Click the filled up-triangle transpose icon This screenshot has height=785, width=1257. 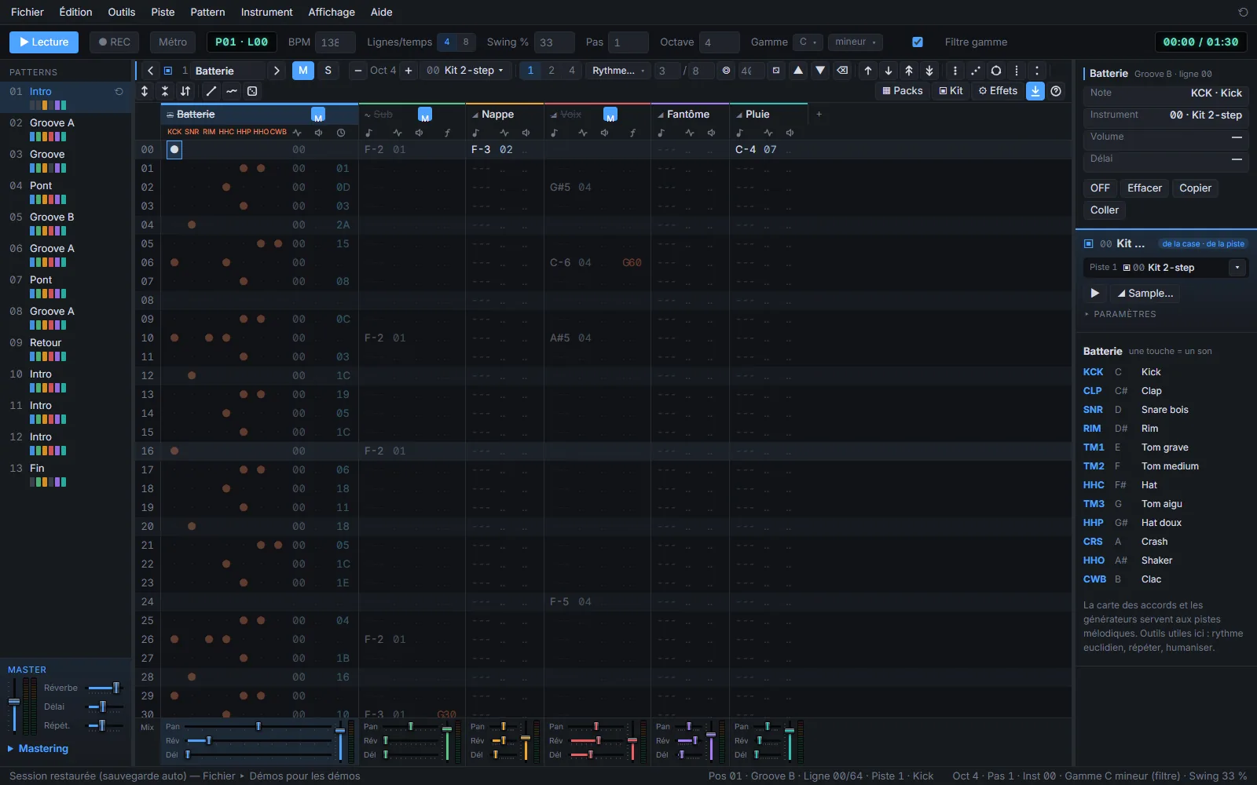click(798, 71)
